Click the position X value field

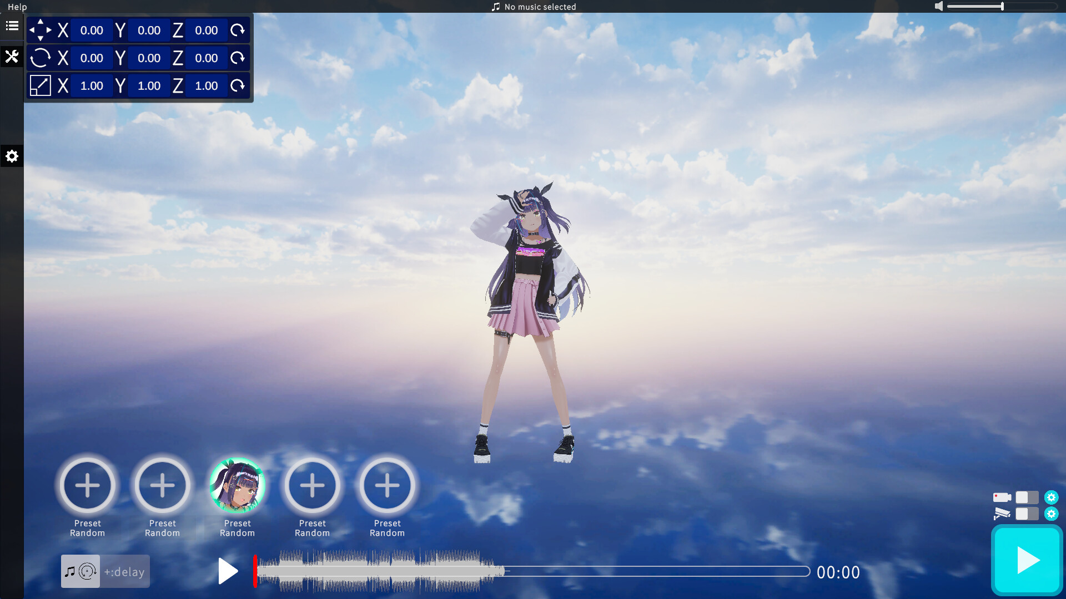coord(92,31)
